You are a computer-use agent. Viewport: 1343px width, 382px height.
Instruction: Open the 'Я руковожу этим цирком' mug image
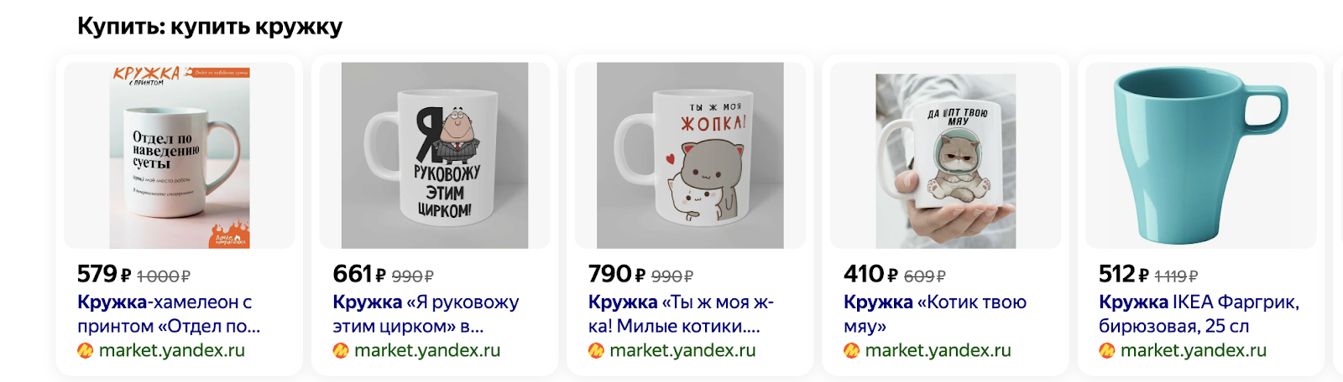[x=435, y=156]
